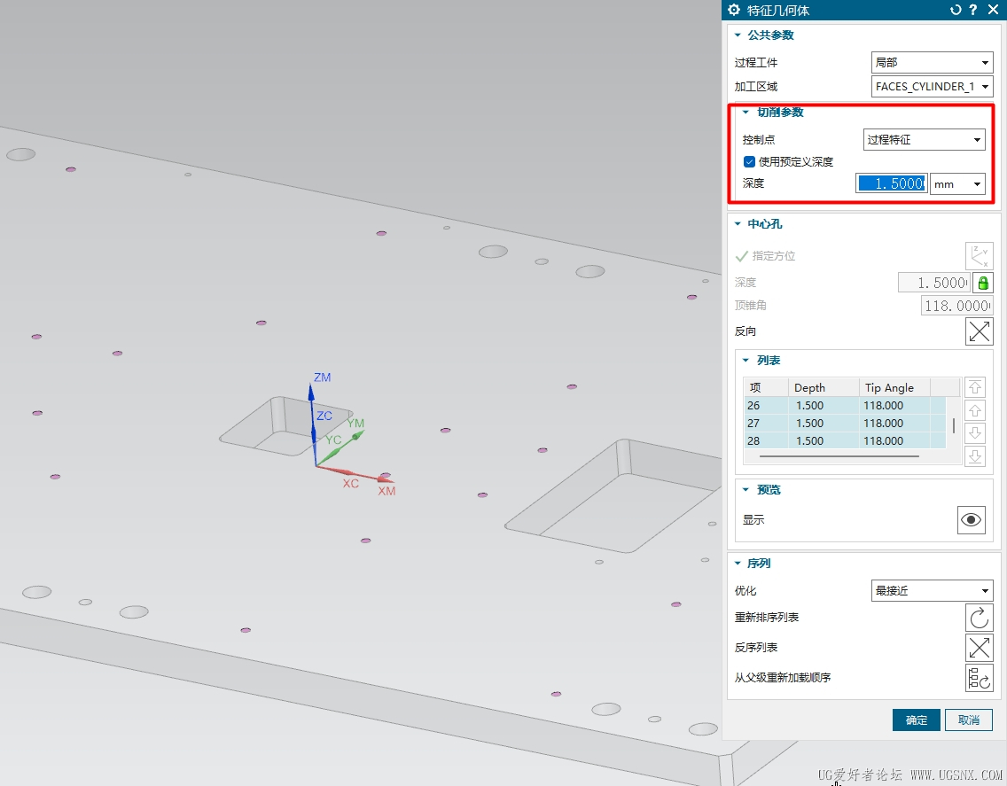Image resolution: width=1007 pixels, height=786 pixels.
Task: Click the specify orientation coordinate icon
Action: coord(980,255)
